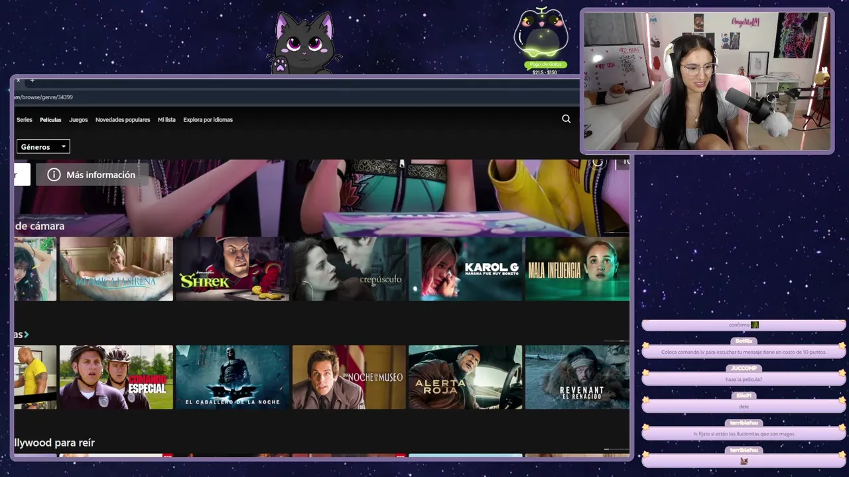Click the Más información button
The width and height of the screenshot is (849, 477).
[92, 175]
